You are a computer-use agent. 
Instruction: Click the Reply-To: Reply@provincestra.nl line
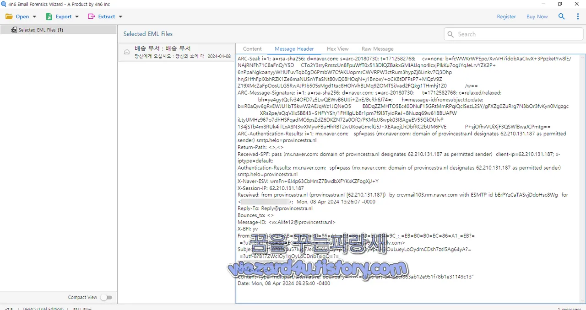click(275, 208)
